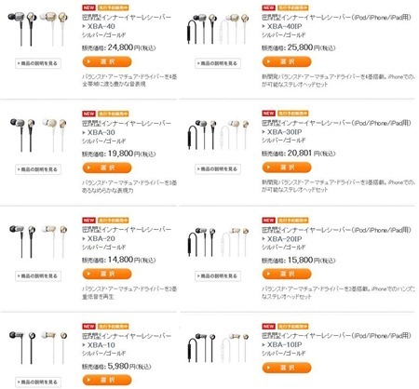The image size is (419, 389).
Task: Click the XBA-20 orange select button
Action: pyautogui.click(x=107, y=274)
